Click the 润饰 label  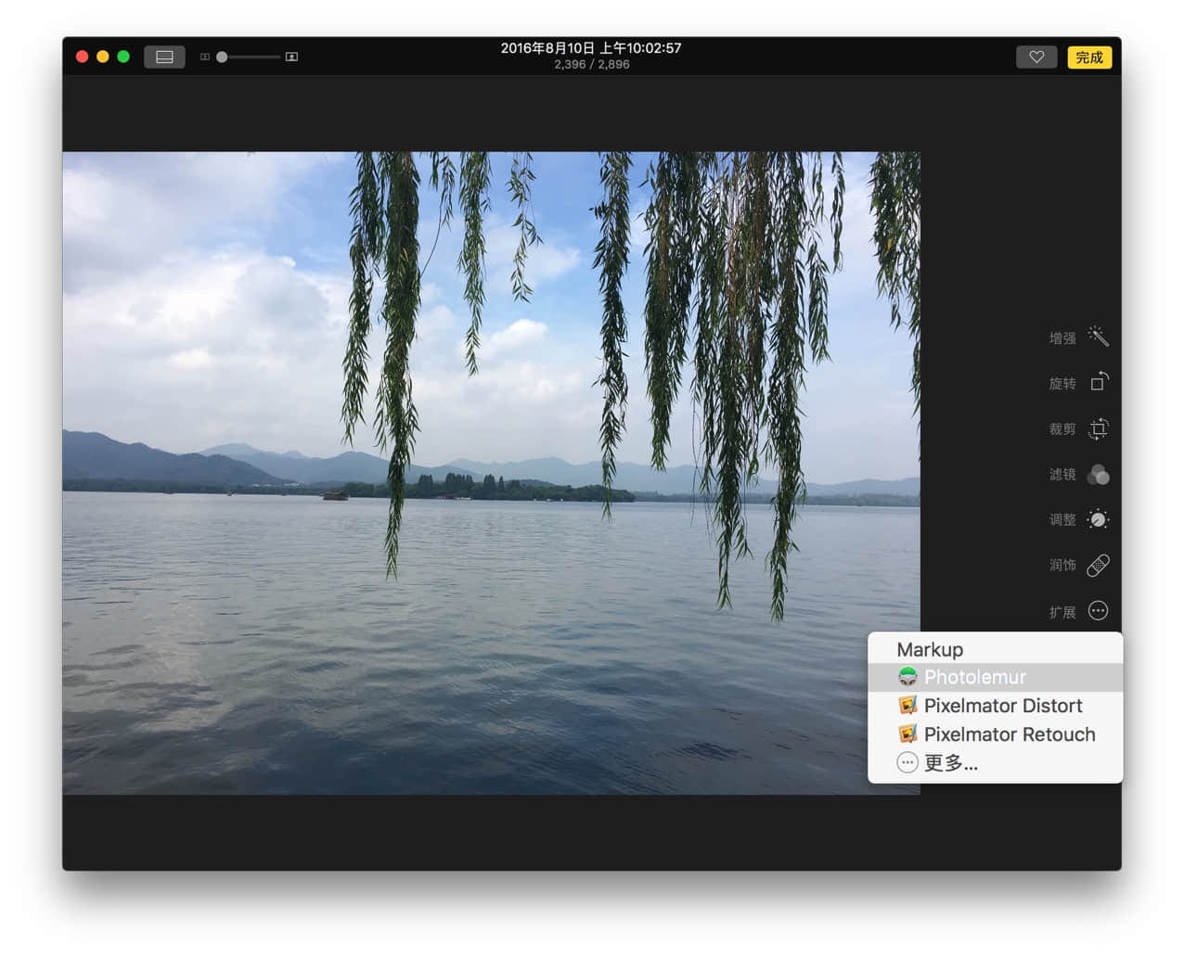point(1062,566)
